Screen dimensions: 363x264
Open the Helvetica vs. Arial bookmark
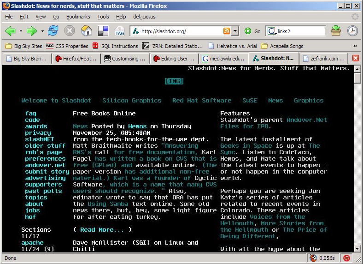pyautogui.click(x=233, y=46)
